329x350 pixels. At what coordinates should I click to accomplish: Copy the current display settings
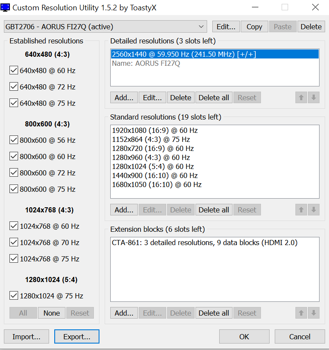(255, 27)
